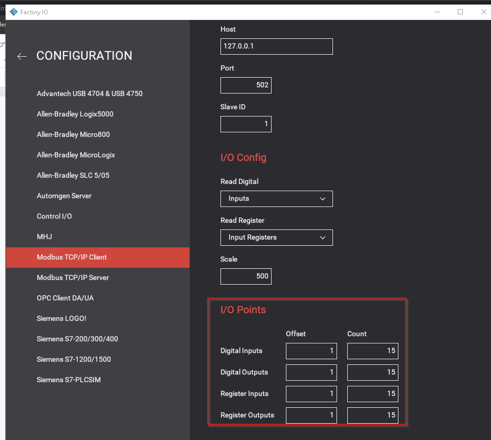Image resolution: width=491 pixels, height=440 pixels.
Task: Click the Count column header
Action: (356, 334)
